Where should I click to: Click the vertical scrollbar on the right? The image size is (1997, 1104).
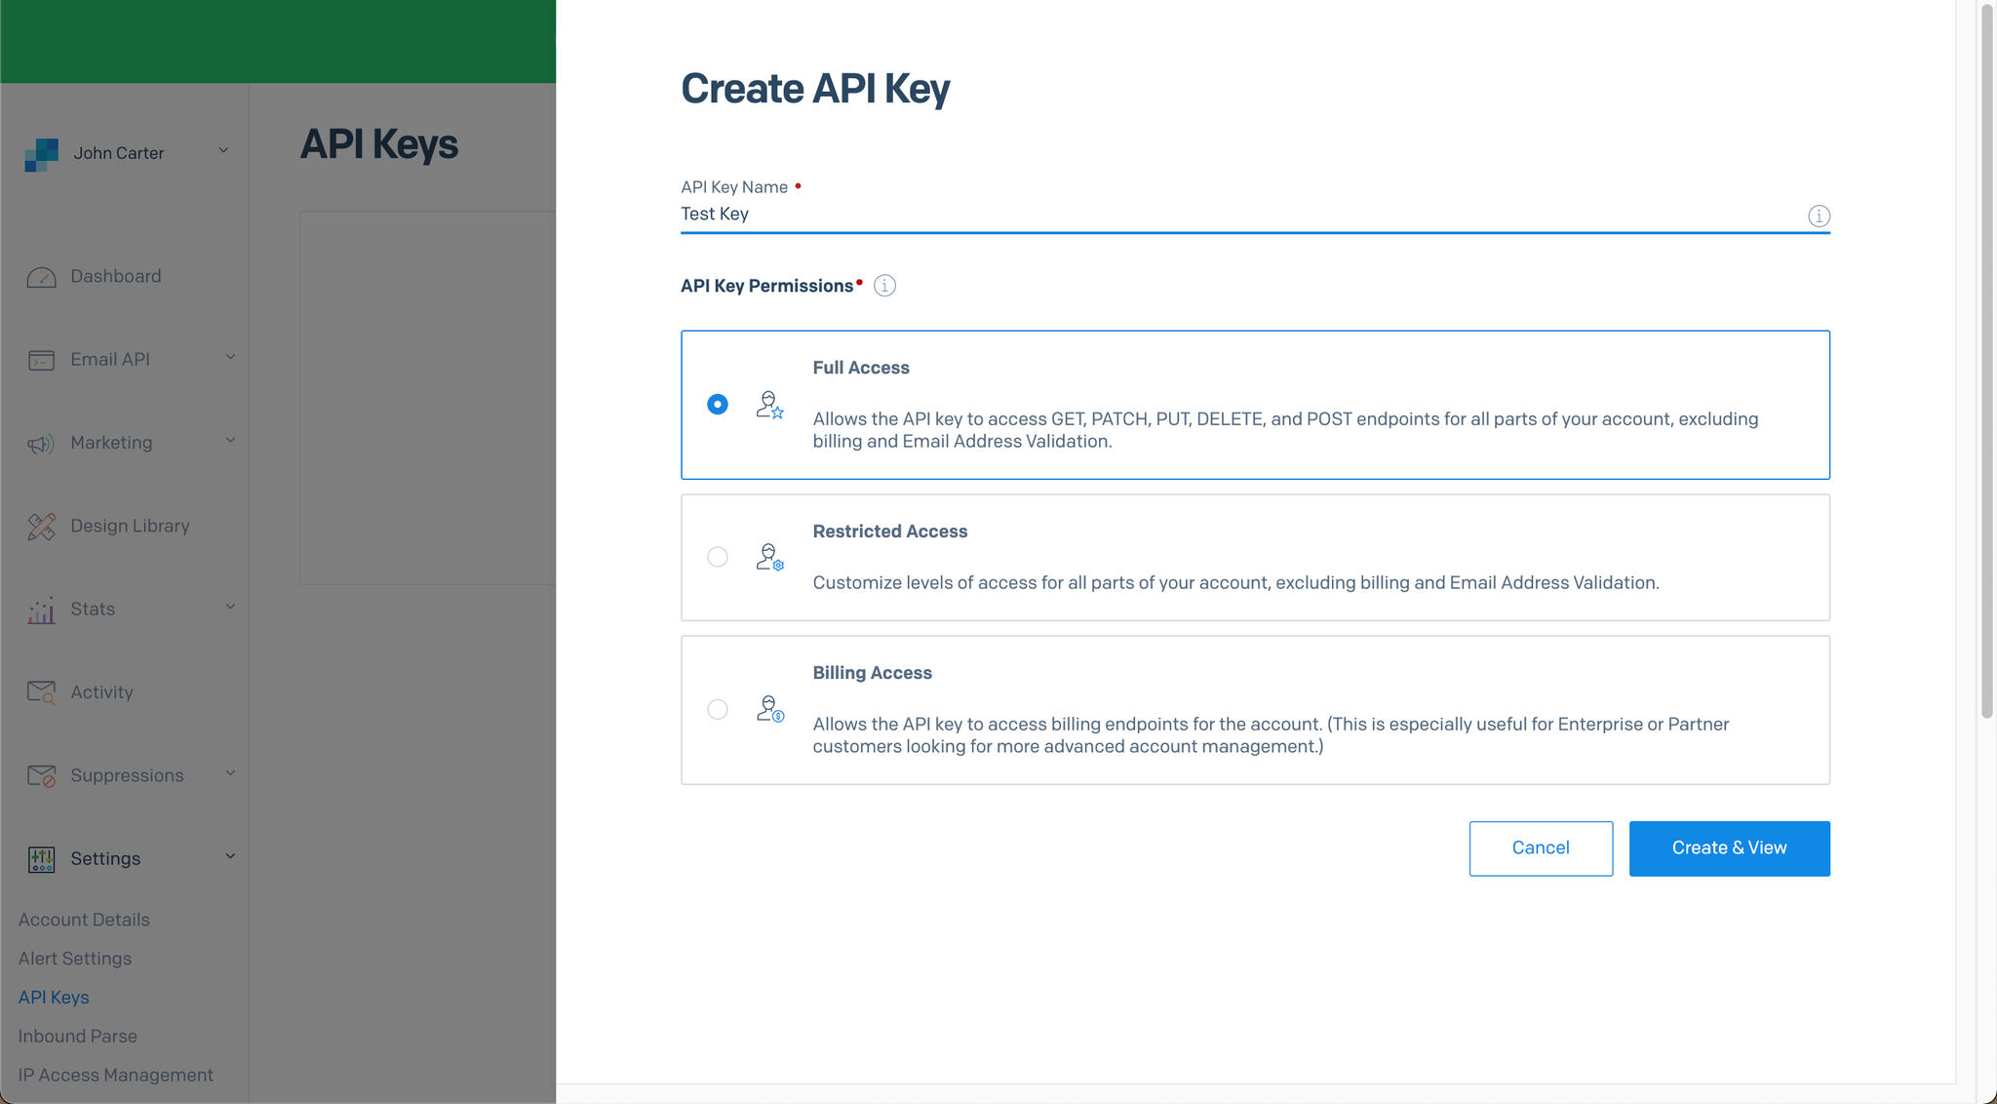tap(1986, 361)
